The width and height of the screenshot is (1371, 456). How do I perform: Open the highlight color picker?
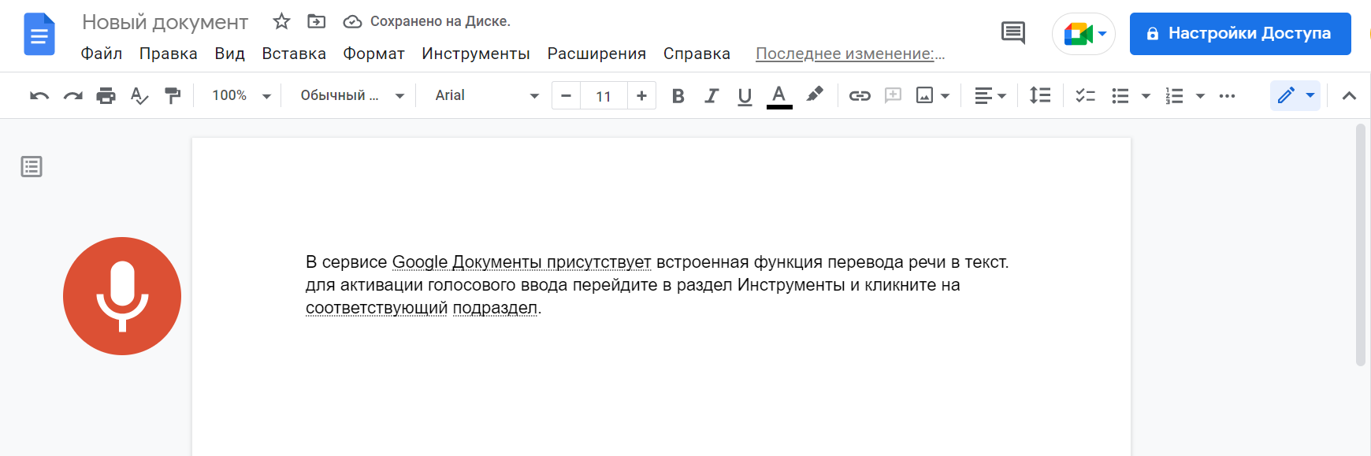(815, 95)
